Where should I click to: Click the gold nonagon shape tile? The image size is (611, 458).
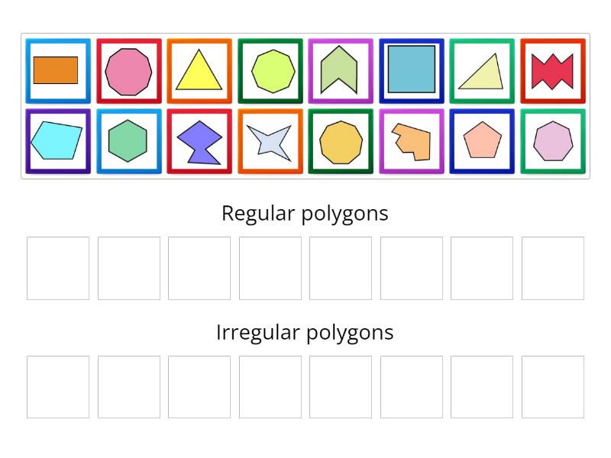(341, 141)
